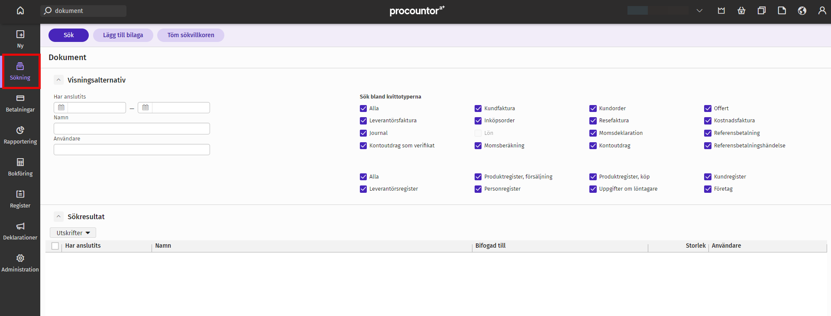Click the Namn input field
This screenshot has height=316, width=831.
tap(132, 128)
